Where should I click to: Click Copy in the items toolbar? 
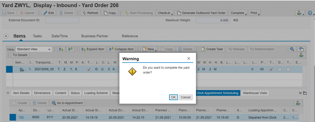tap(166, 49)
